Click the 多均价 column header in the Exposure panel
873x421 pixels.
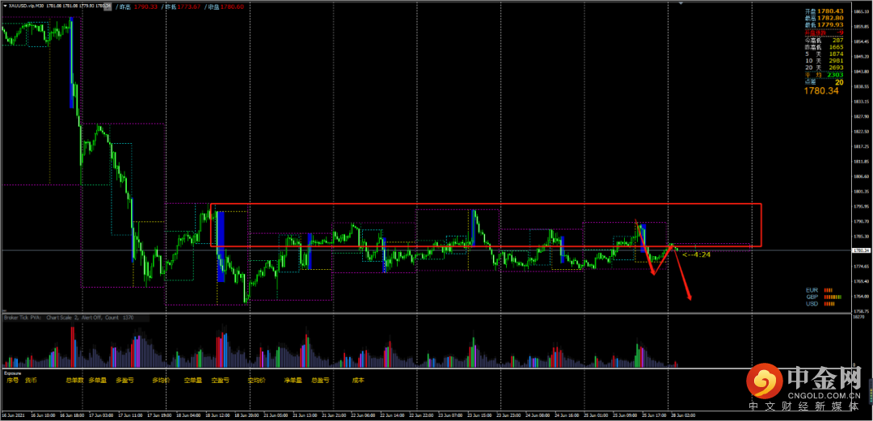point(161,381)
